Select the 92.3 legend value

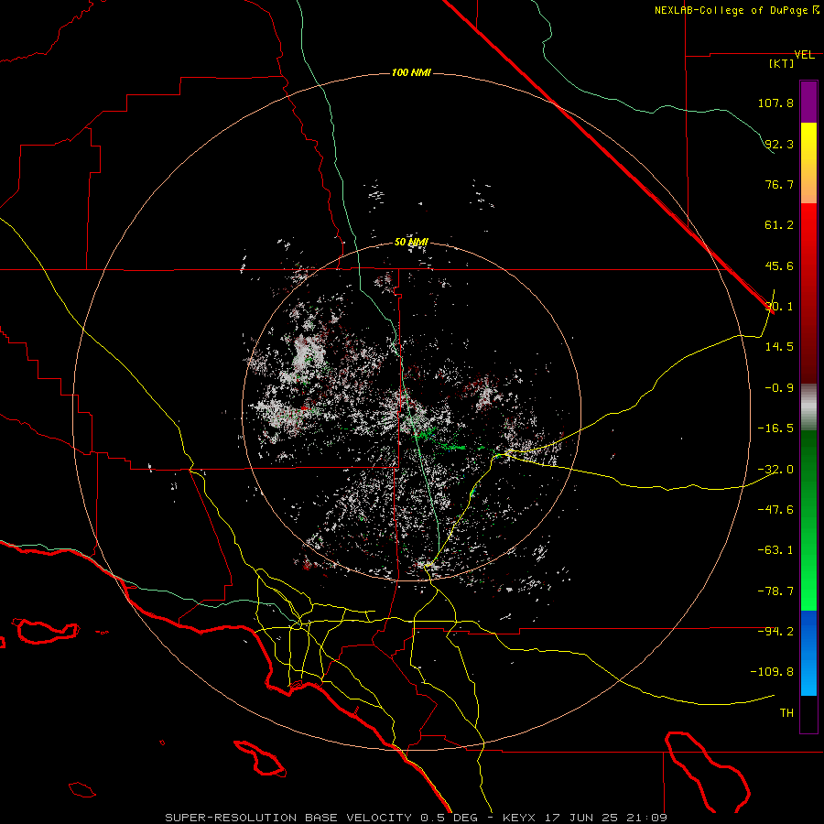[779, 144]
